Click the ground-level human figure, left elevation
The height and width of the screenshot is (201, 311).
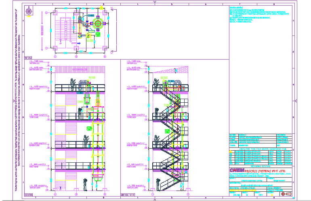84,184
